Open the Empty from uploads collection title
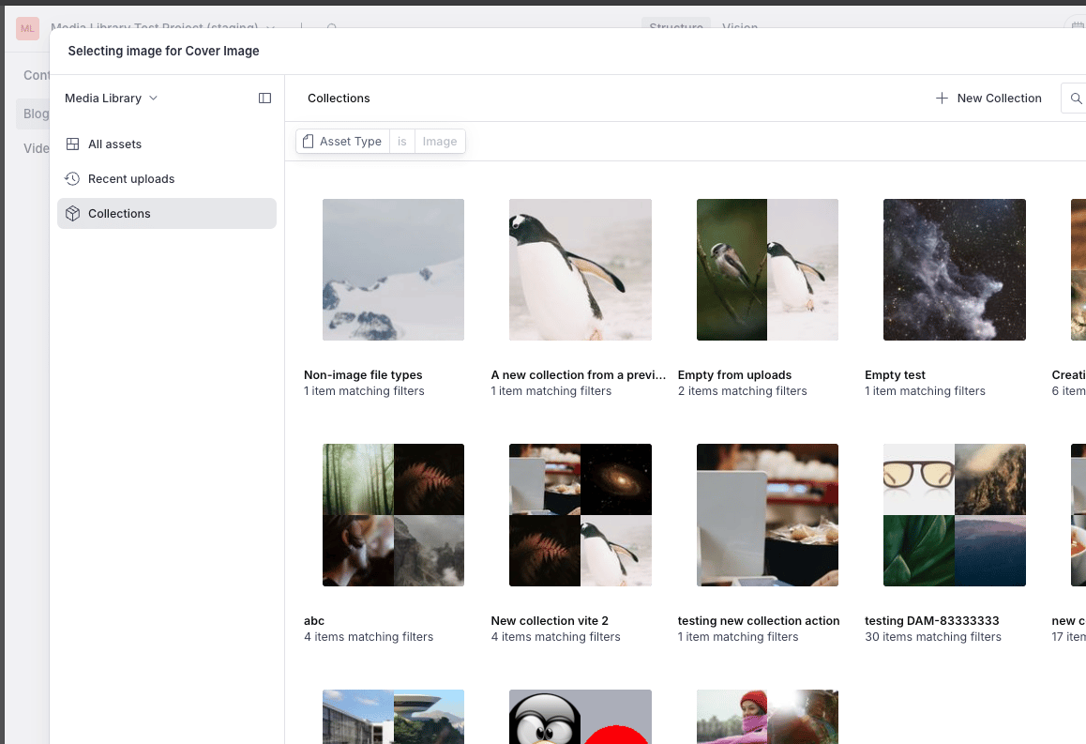The height and width of the screenshot is (744, 1086). pos(734,375)
